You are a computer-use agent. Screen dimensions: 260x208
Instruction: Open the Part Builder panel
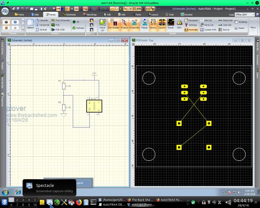click(x=113, y=24)
